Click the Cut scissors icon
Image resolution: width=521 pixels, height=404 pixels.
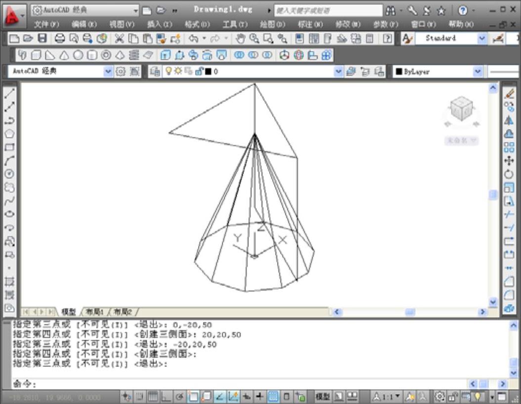120,39
